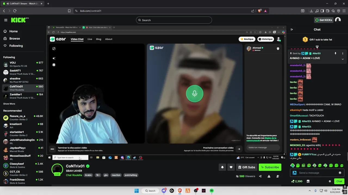Click the KICK logo

tap(20, 20)
